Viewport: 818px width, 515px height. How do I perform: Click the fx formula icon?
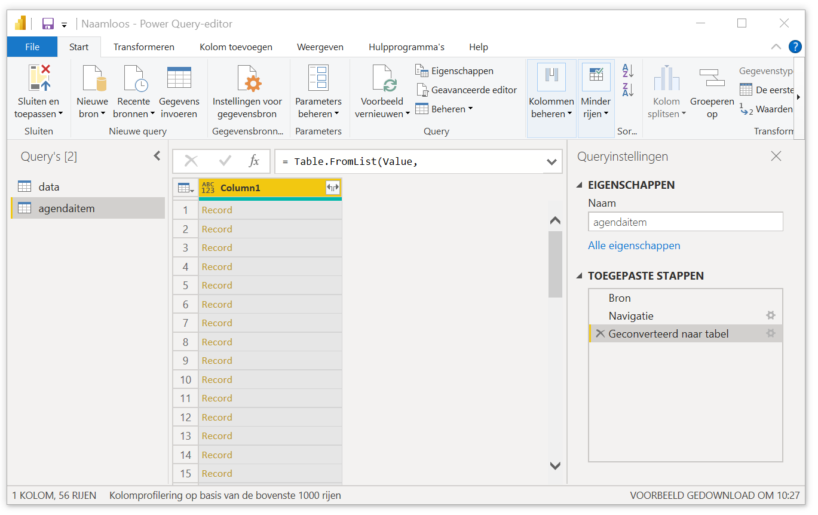254,161
